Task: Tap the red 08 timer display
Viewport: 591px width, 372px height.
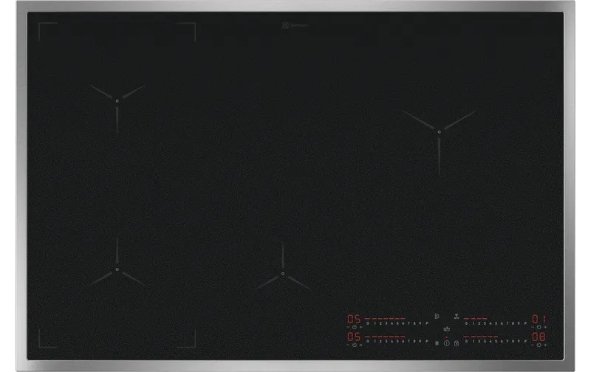Action: [539, 337]
